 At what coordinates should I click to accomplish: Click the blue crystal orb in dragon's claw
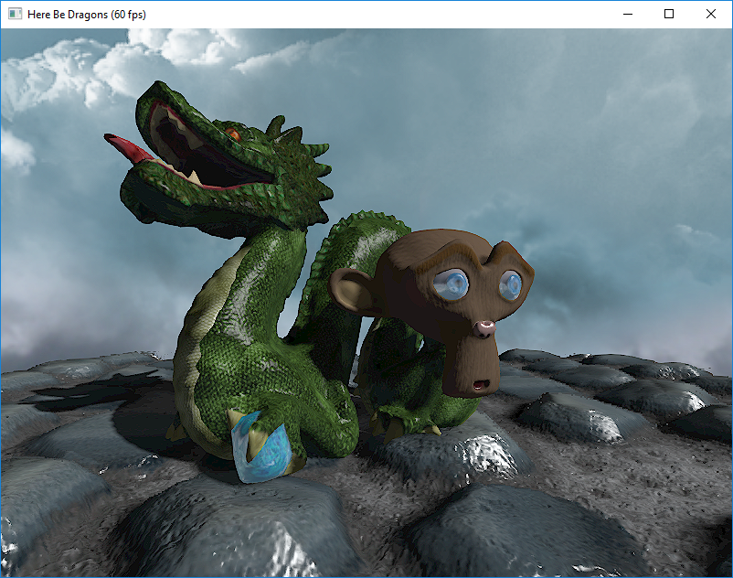point(260,448)
